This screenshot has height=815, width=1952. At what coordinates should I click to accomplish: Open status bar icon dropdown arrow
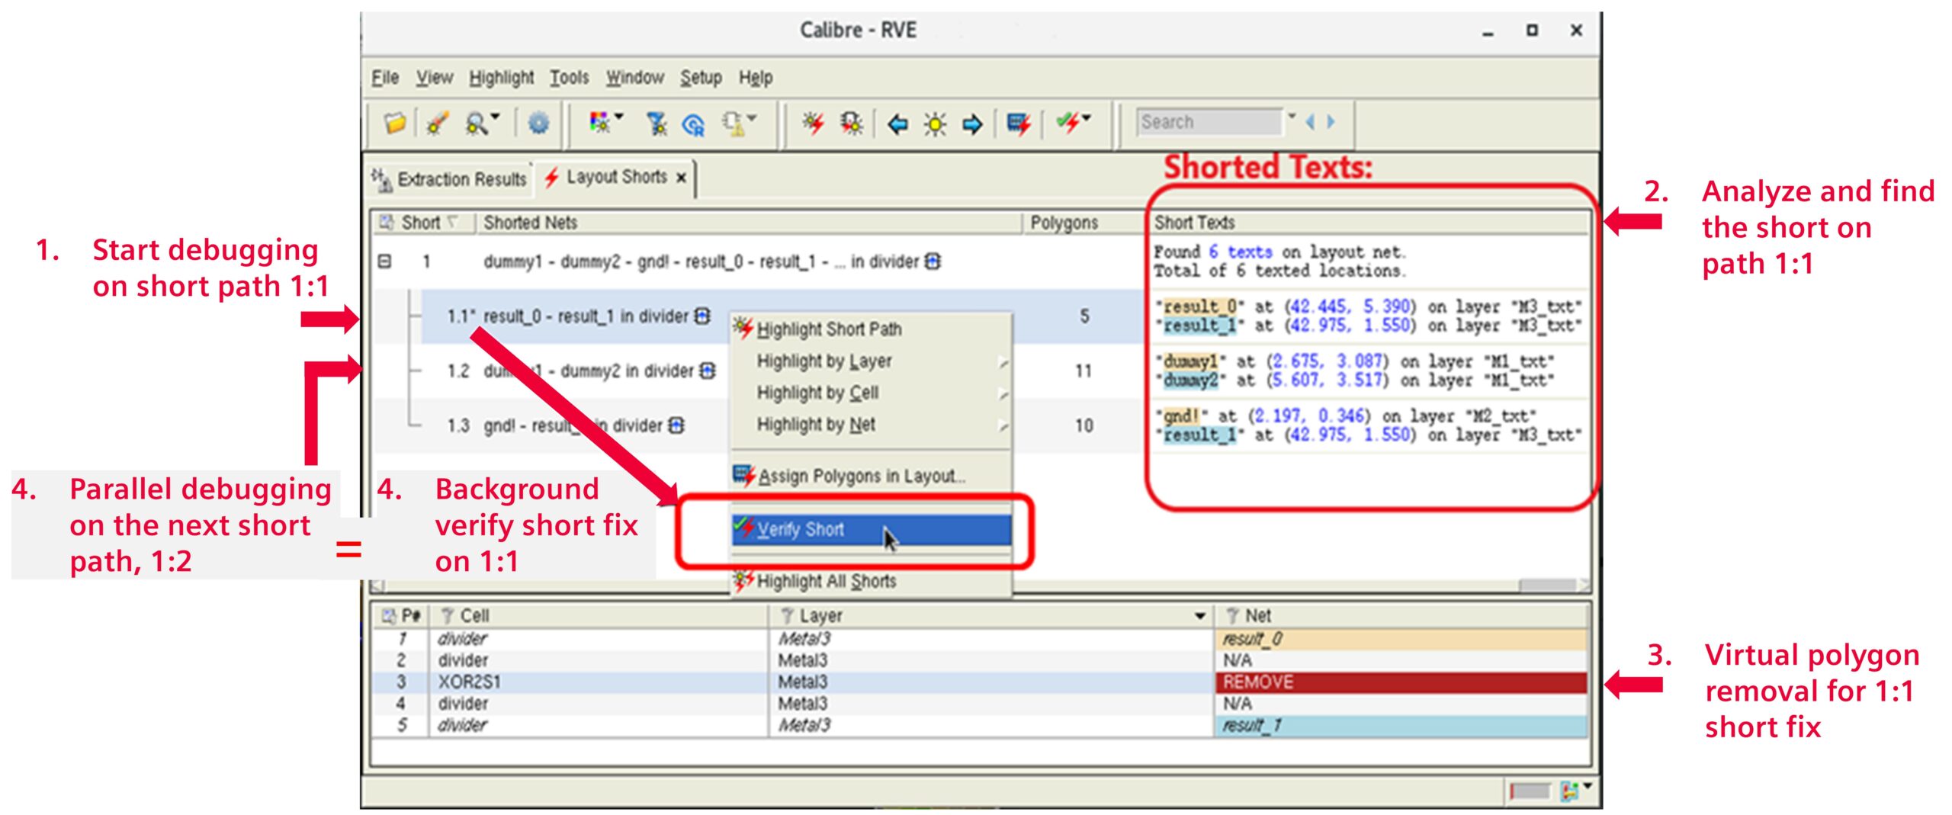coord(1588,785)
